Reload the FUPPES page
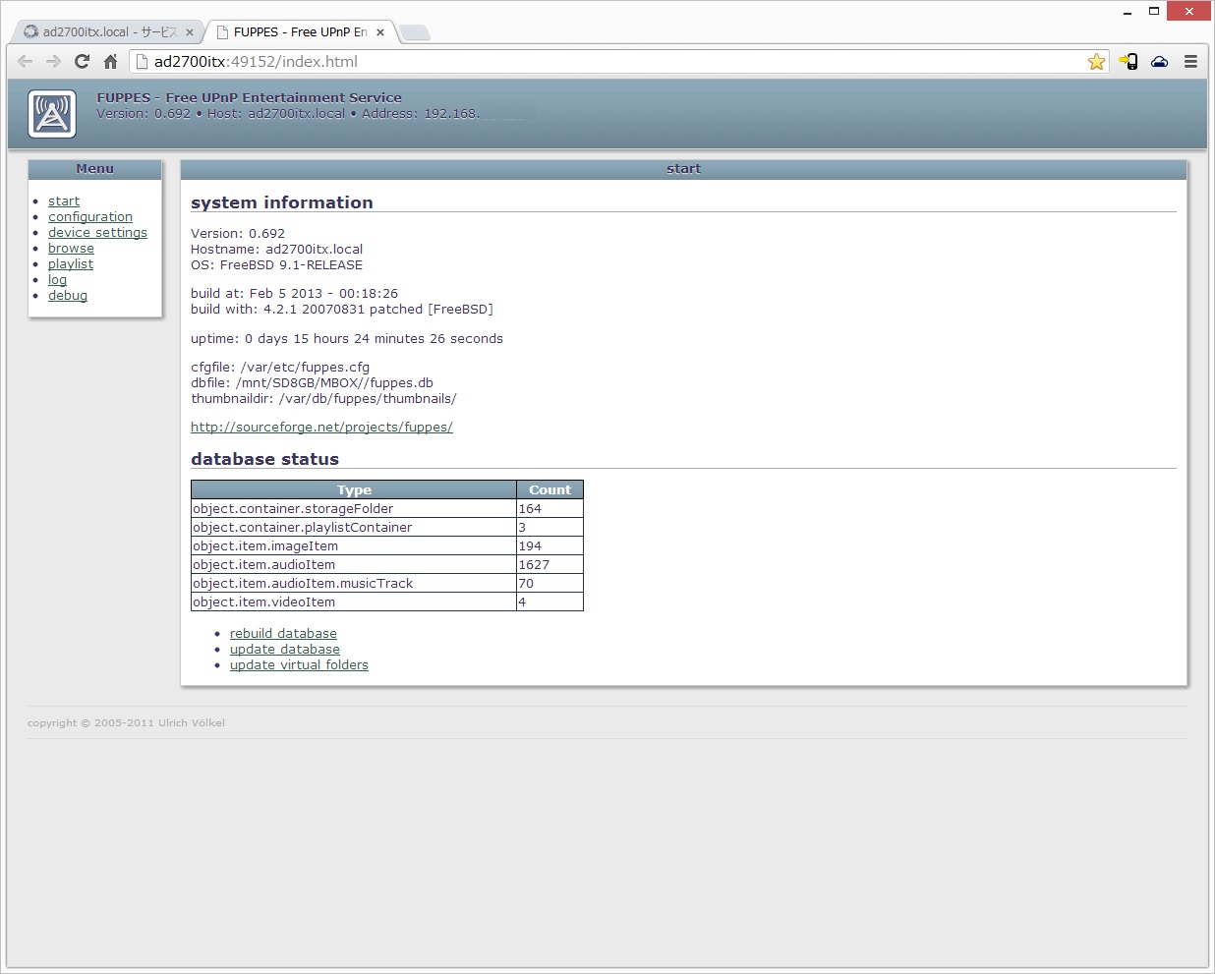The image size is (1215, 974). (x=82, y=61)
